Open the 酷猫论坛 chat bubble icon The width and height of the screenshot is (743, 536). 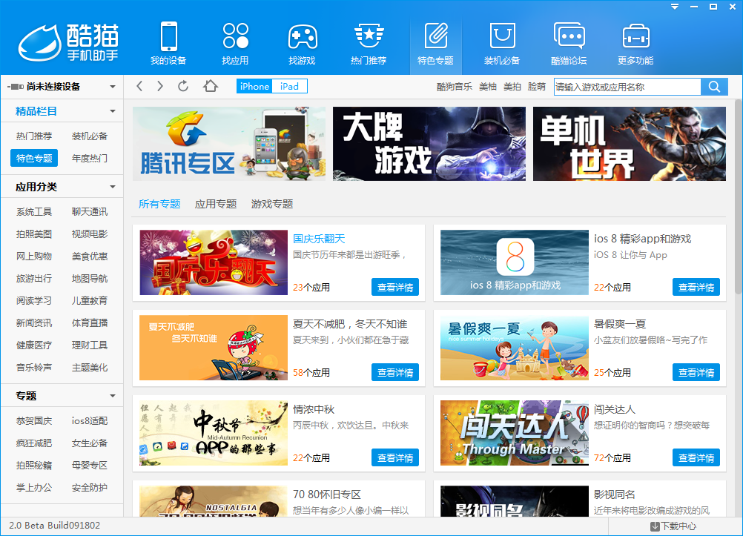tap(569, 36)
